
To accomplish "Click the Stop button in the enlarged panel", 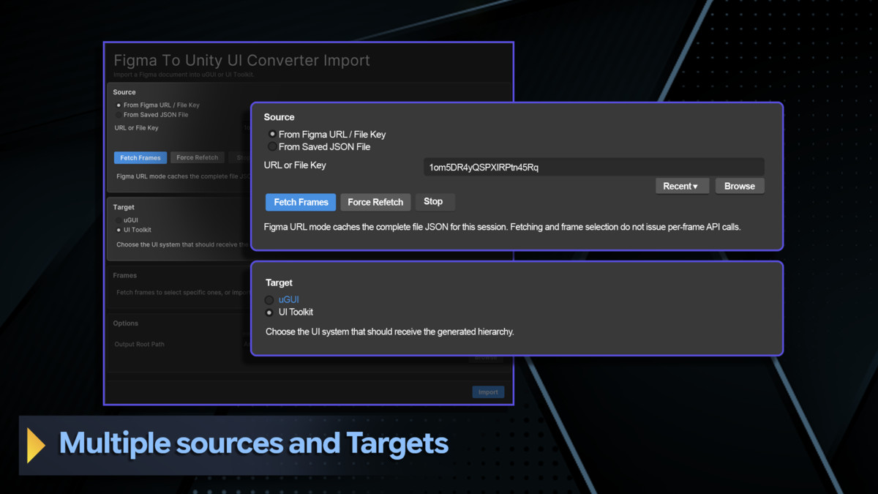I will (435, 202).
